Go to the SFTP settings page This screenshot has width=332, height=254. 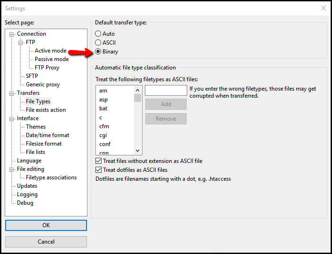click(32, 76)
